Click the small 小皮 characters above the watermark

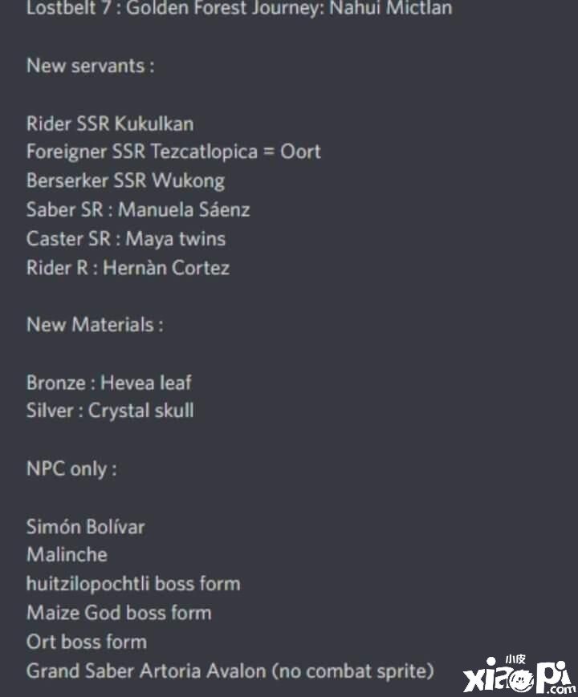pyautogui.click(x=515, y=659)
